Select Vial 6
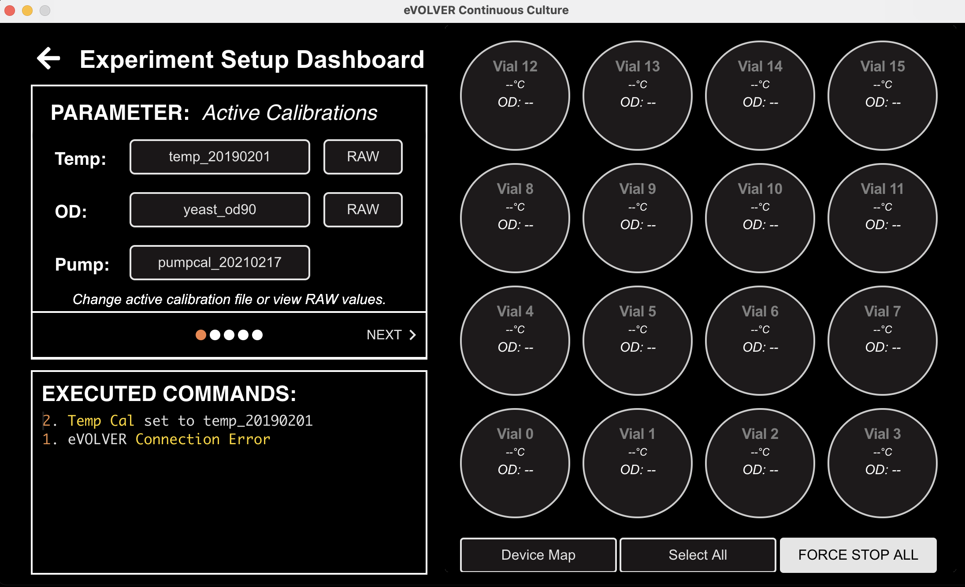 (x=760, y=341)
